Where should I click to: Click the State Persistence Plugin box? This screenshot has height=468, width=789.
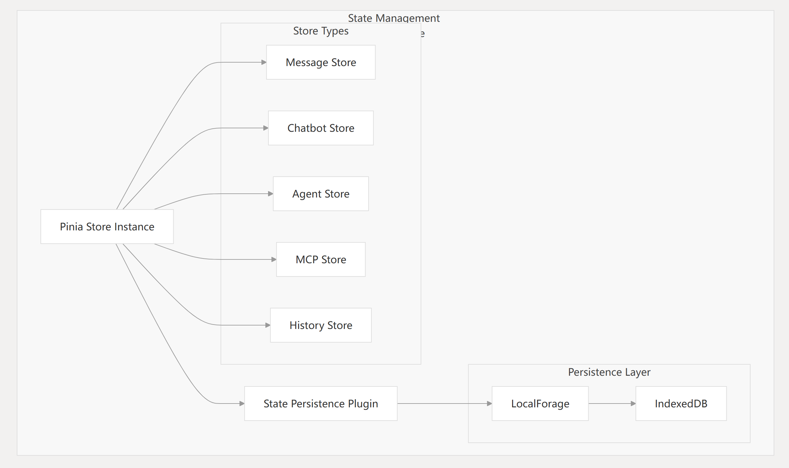[x=321, y=404]
